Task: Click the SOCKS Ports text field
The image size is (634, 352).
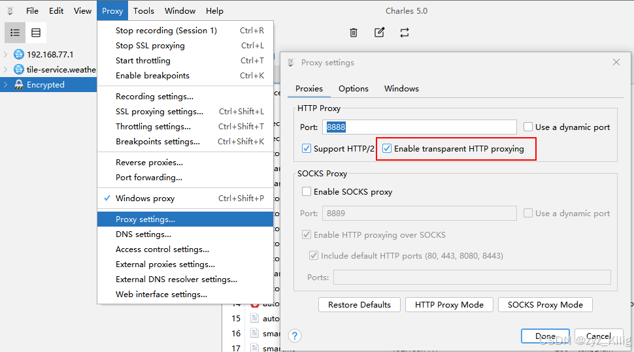Action: click(472, 278)
